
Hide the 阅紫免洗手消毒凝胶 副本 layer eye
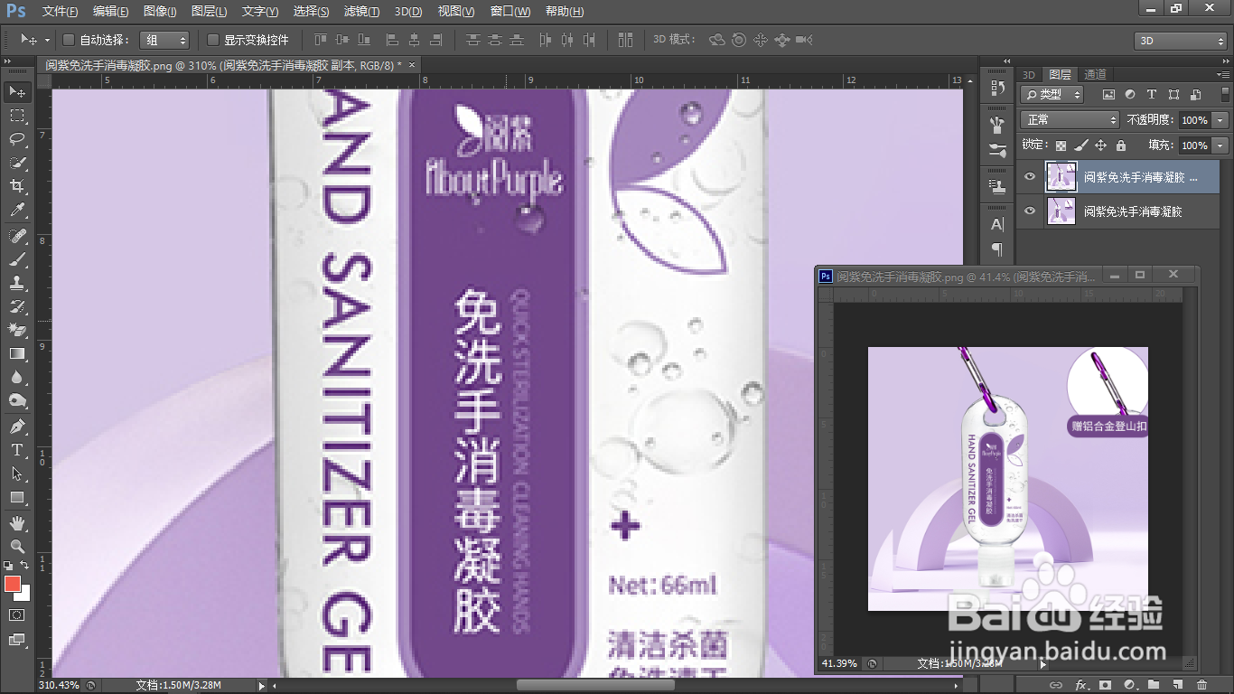click(1029, 177)
